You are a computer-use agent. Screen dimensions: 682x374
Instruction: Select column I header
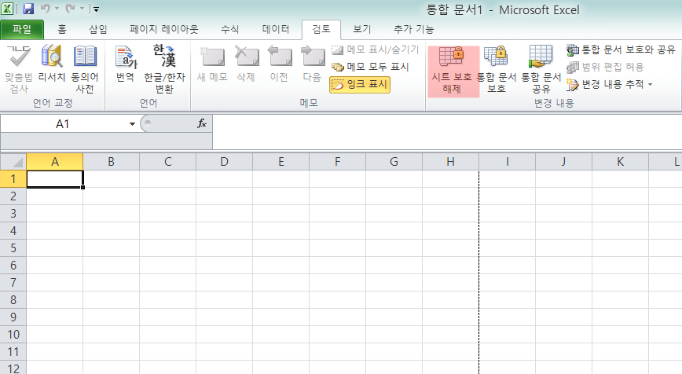[507, 162]
